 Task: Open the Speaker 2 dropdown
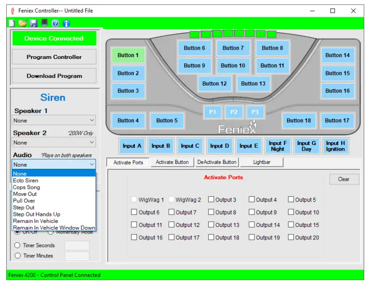92,142
